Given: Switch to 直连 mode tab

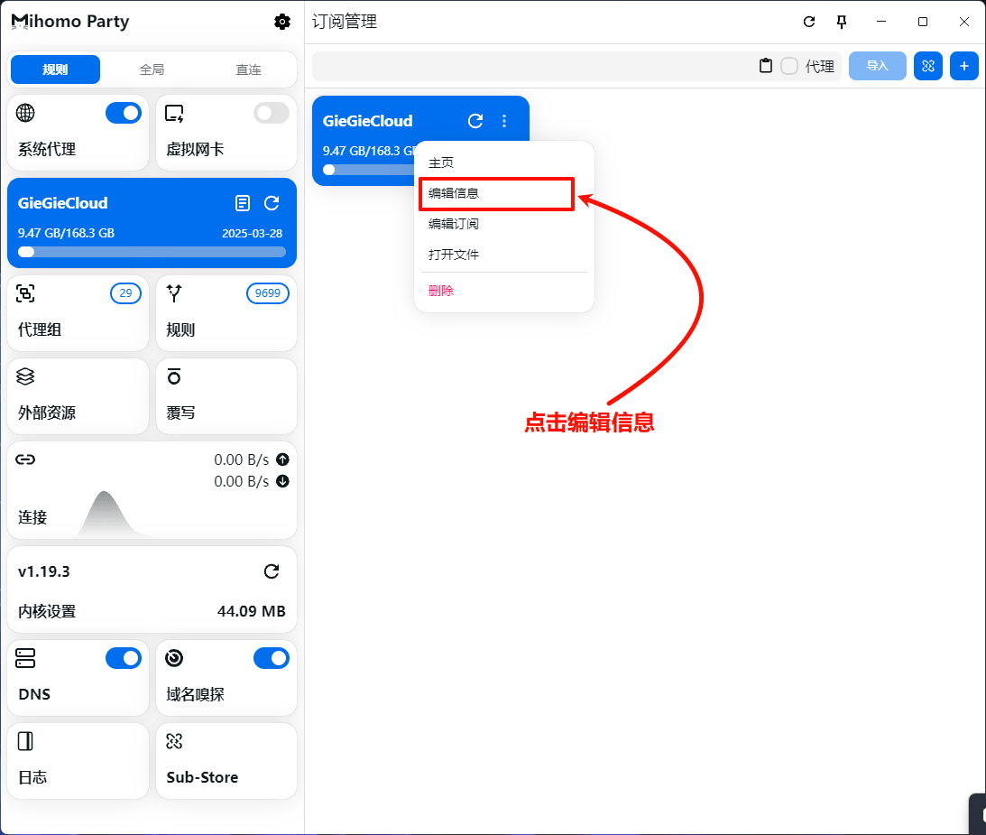Looking at the screenshot, I should [248, 70].
